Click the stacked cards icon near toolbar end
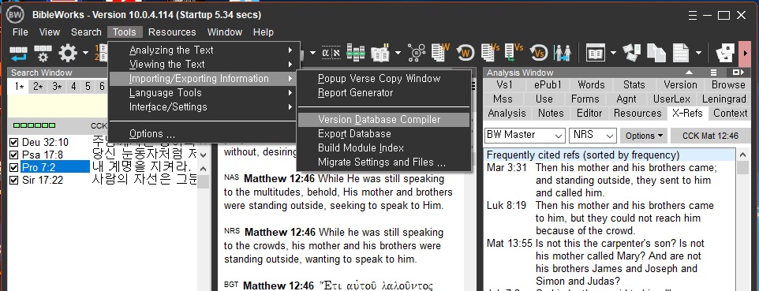Screen dimensions: 759x291 (725, 53)
